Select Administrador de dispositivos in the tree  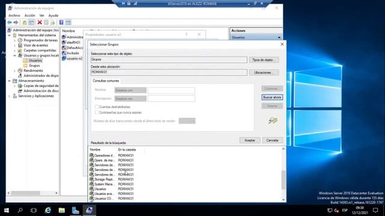(x=41, y=76)
